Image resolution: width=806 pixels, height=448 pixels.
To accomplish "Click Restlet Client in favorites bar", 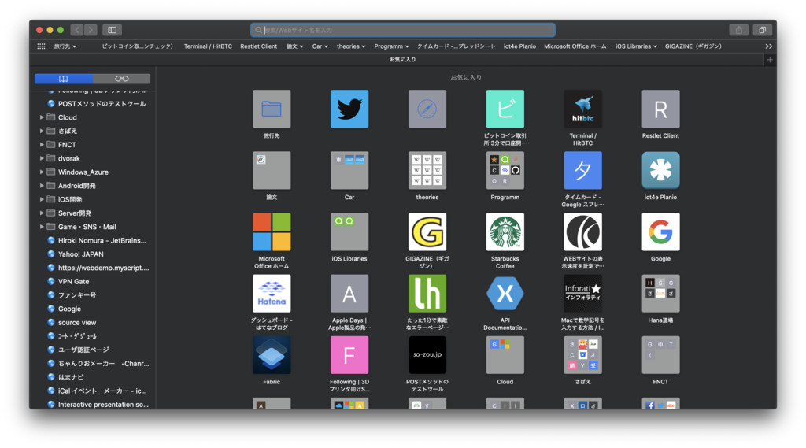I will pos(258,46).
